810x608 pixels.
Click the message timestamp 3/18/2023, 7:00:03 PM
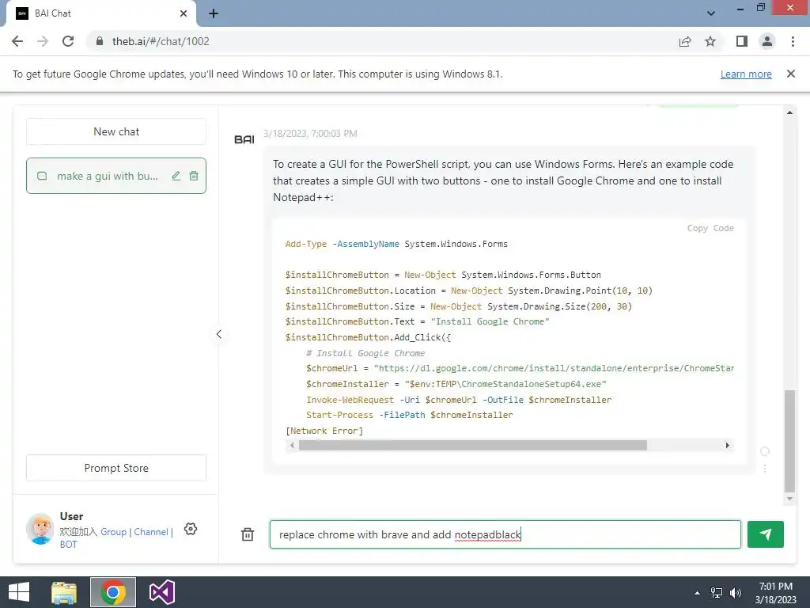point(310,133)
